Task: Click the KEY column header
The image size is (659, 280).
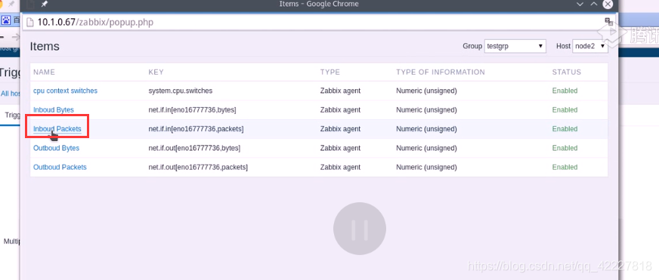Action: click(x=155, y=72)
